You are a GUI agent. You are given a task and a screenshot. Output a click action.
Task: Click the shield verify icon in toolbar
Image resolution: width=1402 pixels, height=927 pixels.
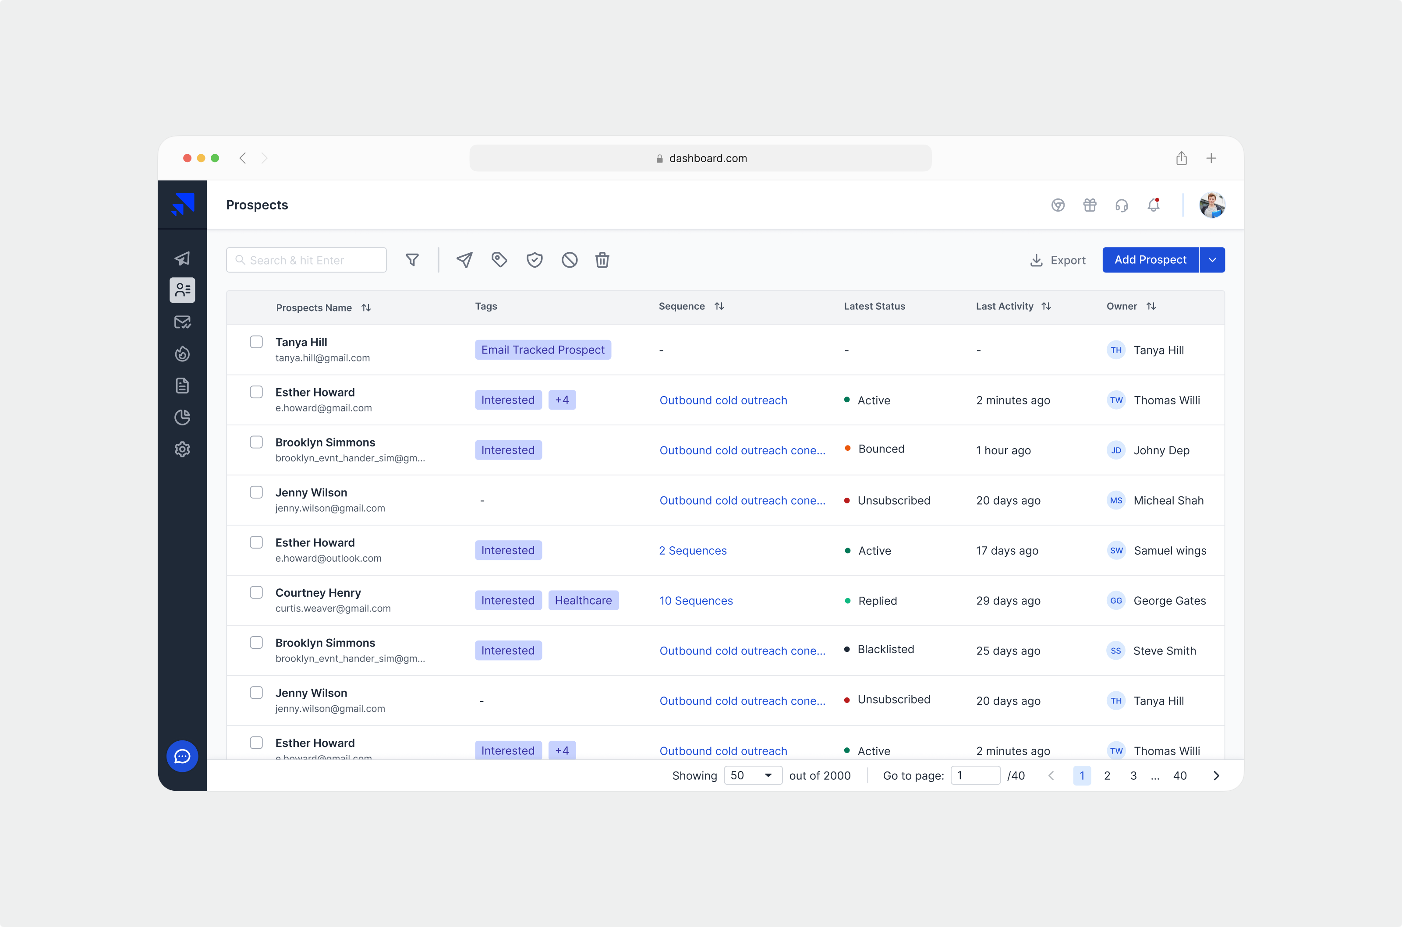coord(535,260)
